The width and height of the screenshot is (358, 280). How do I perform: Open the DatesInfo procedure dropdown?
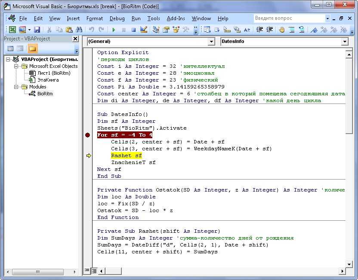345,42
